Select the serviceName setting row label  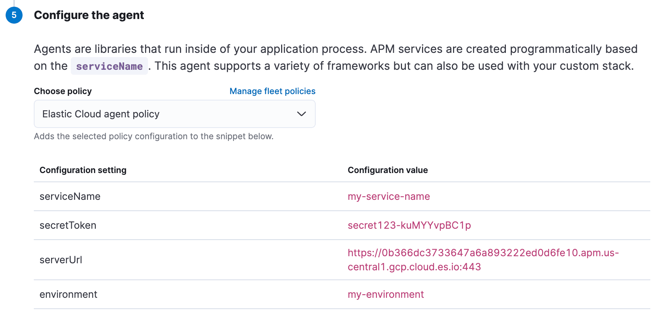[70, 196]
